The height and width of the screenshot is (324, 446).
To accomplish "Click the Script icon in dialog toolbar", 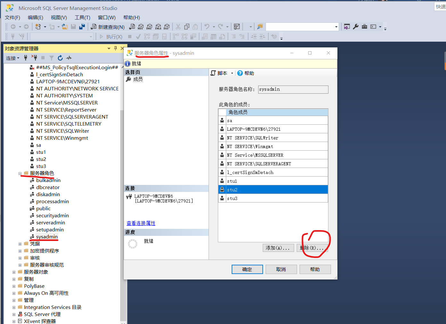I will 213,73.
